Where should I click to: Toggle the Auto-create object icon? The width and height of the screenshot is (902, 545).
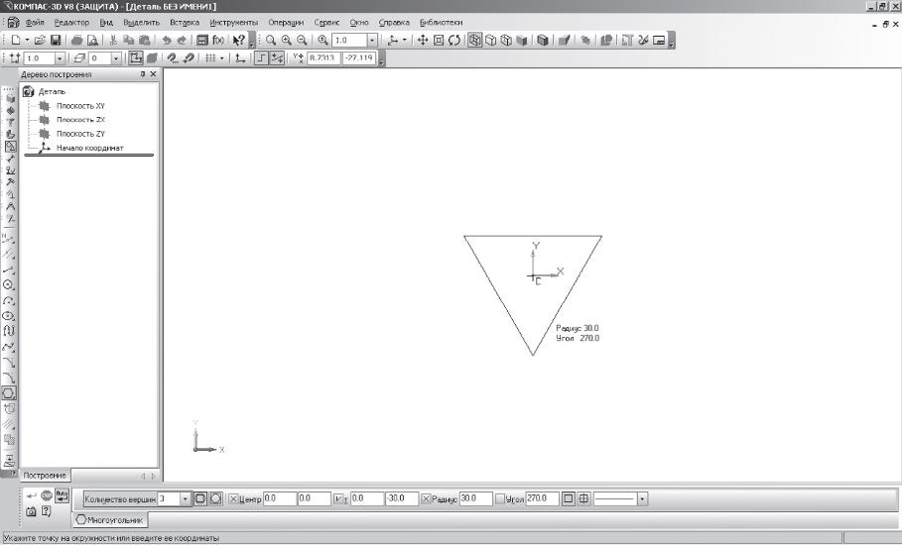(62, 495)
